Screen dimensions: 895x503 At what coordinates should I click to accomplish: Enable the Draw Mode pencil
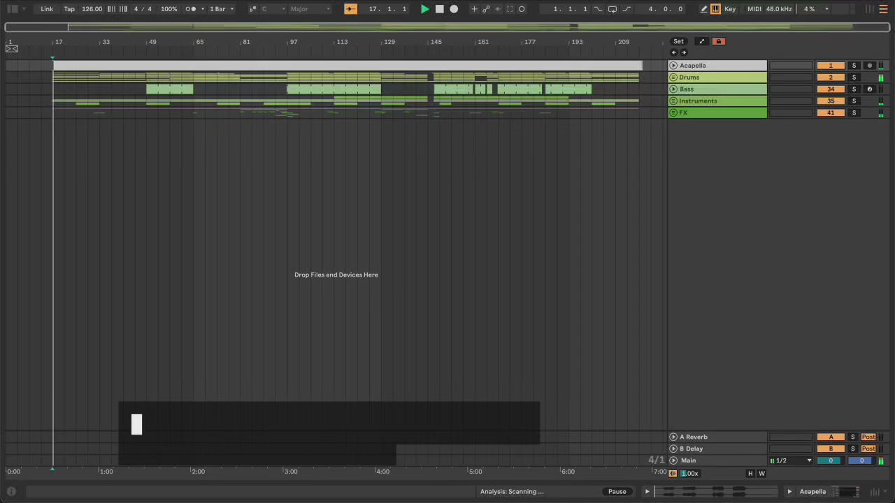point(703,9)
